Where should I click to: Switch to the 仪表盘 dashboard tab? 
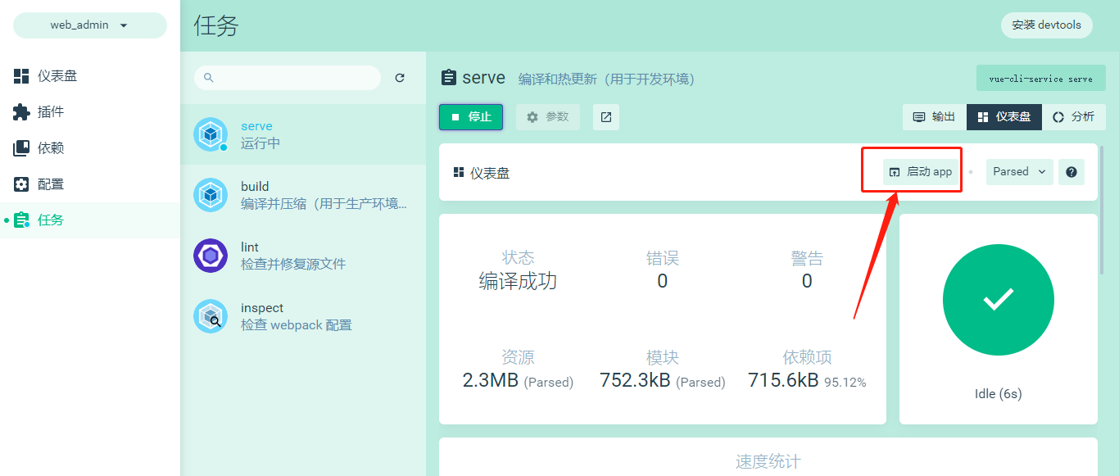coord(1004,117)
